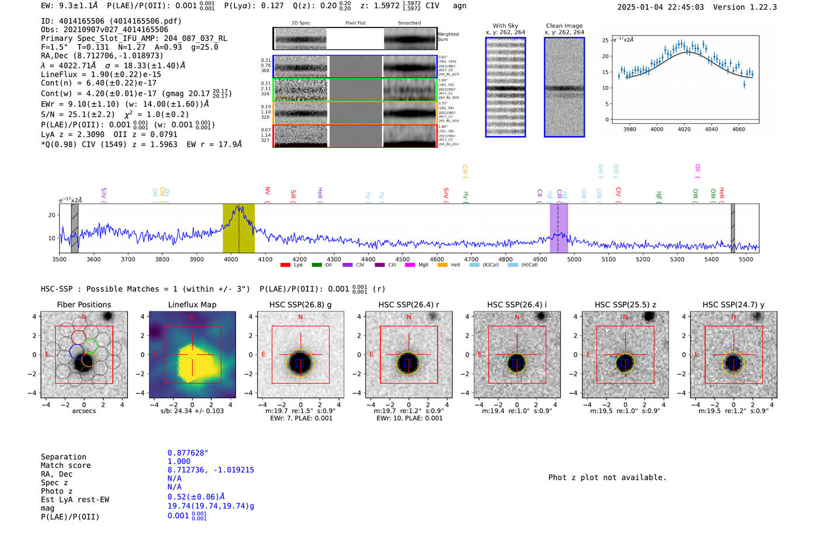Click the Gaussian line fit plot
The width and height of the screenshot is (818, 557).
[x=685, y=79]
